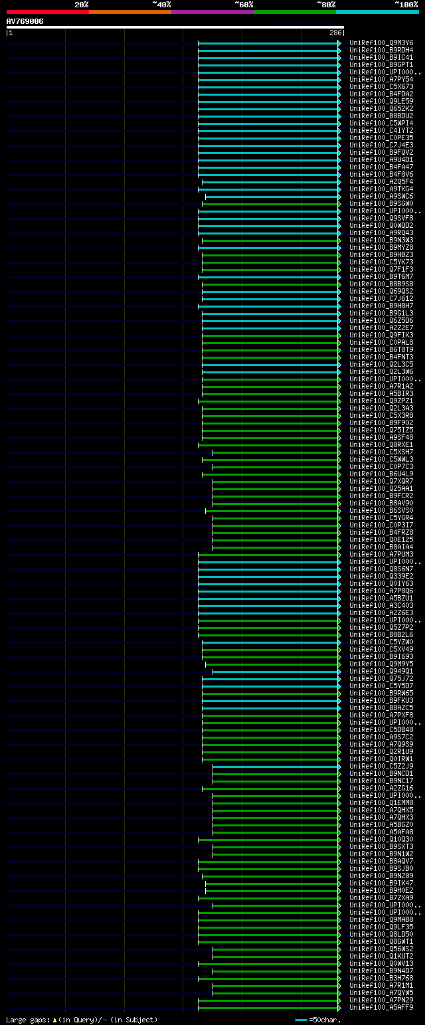
Task: Select label UniRef100_Q8GWT1
Action: [x=381, y=941]
